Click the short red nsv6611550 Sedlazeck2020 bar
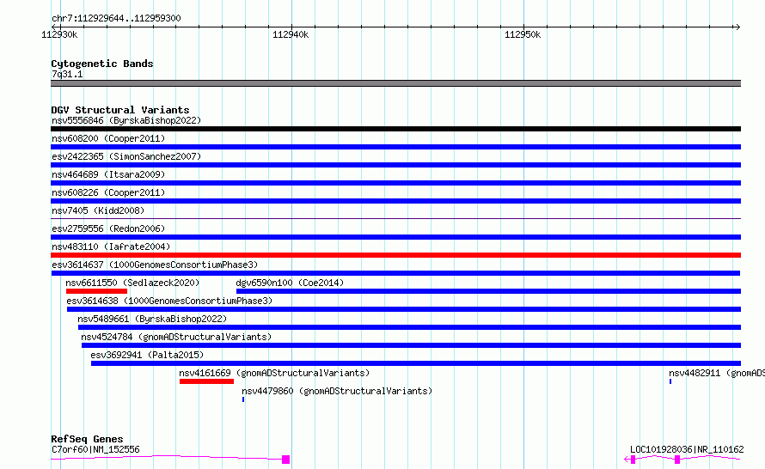This screenshot has height=469, width=765. [96, 291]
